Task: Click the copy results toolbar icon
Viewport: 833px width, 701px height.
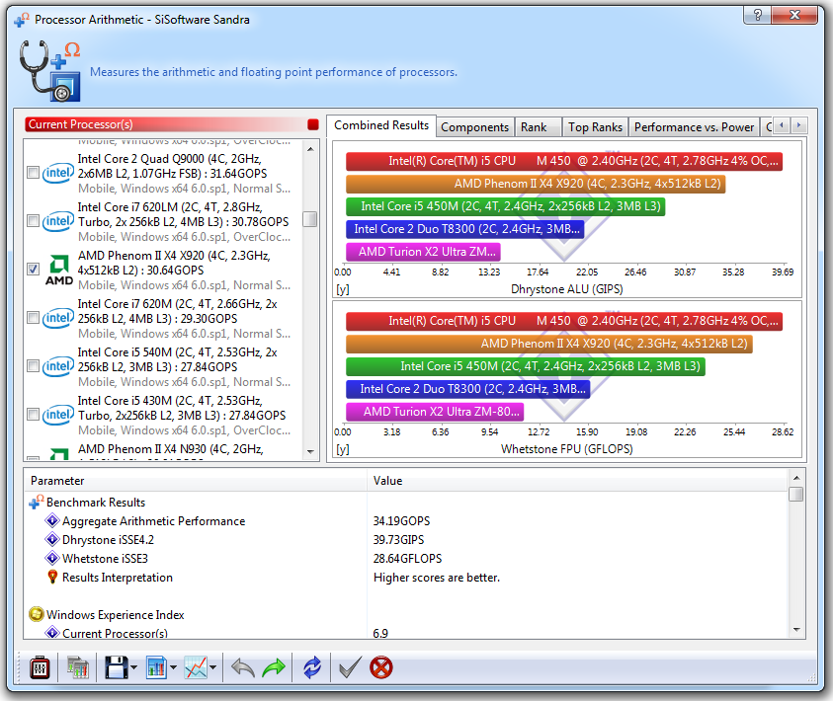Action: tap(77, 667)
